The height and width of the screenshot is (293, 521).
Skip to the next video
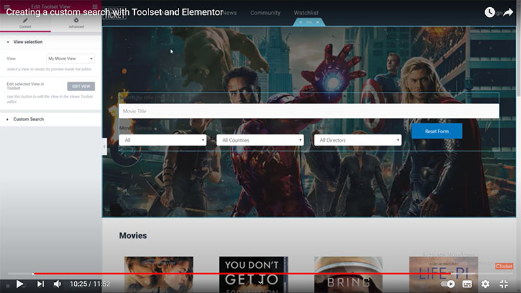coord(40,284)
